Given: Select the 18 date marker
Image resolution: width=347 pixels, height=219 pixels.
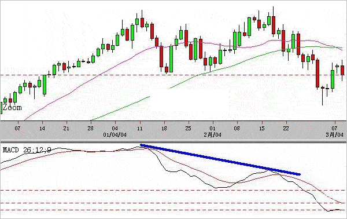Looking at the screenshot, I should click(x=164, y=129).
